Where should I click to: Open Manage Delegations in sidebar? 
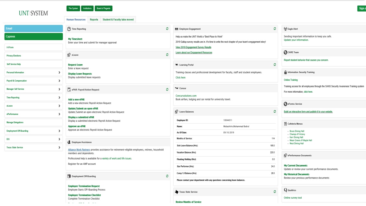(34, 122)
